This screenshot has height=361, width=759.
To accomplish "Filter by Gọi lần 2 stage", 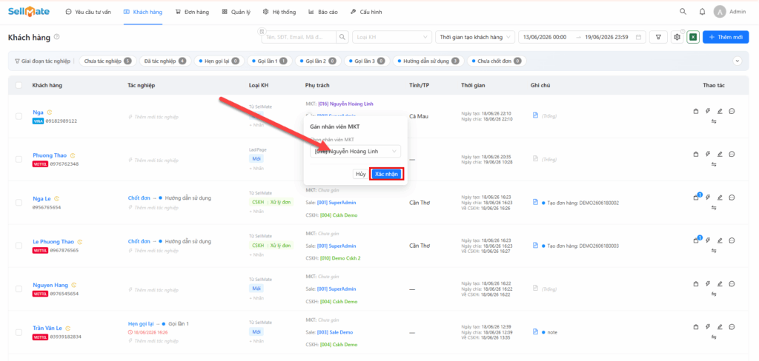I will (318, 61).
